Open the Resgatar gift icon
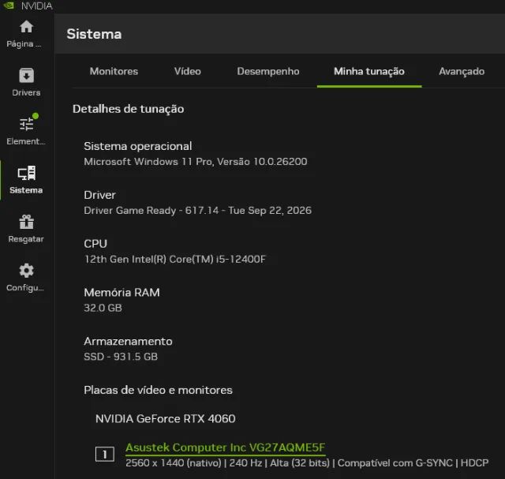505x479 pixels. click(x=26, y=222)
